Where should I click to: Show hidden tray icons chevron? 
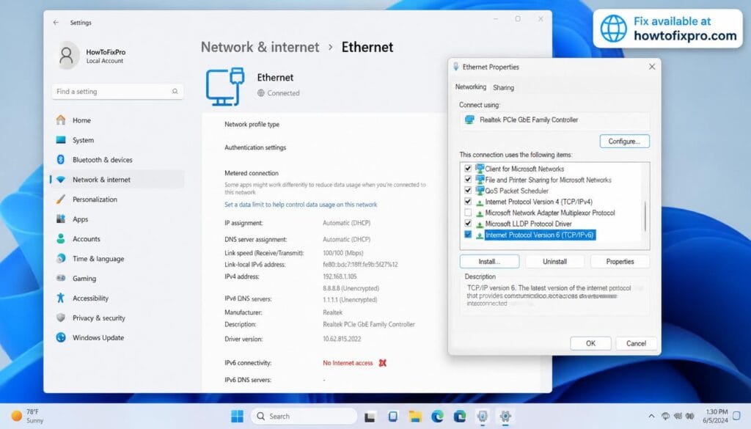651,416
